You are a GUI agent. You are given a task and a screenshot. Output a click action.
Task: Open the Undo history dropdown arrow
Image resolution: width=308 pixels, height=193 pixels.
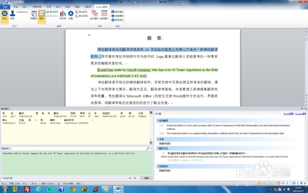(13, 2)
